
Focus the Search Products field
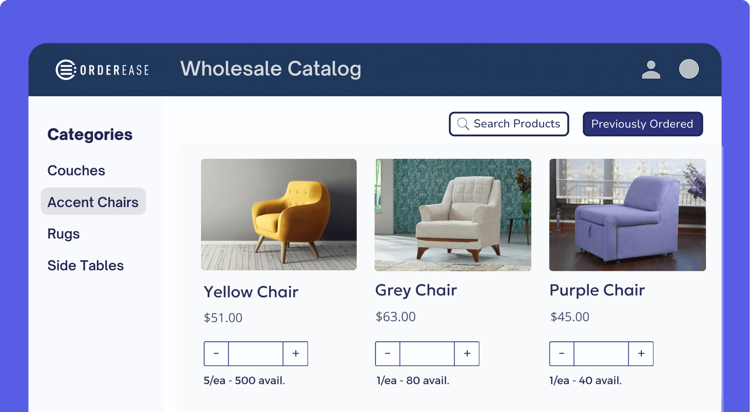tap(517, 124)
